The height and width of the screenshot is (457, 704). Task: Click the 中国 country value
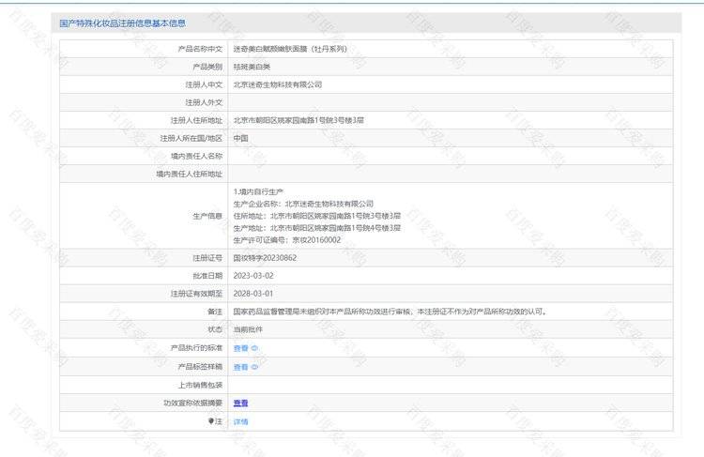click(x=240, y=139)
